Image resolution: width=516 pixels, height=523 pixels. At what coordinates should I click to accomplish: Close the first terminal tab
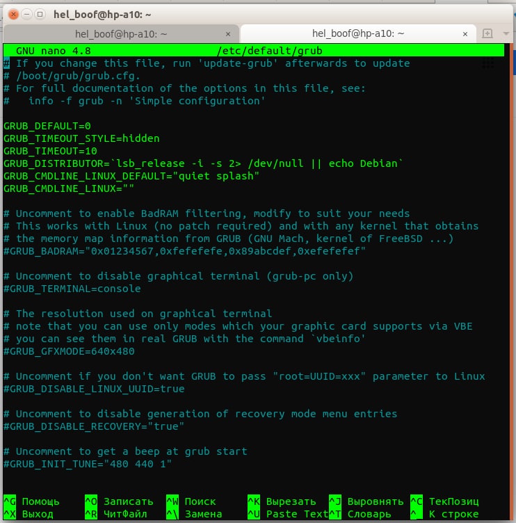228,34
